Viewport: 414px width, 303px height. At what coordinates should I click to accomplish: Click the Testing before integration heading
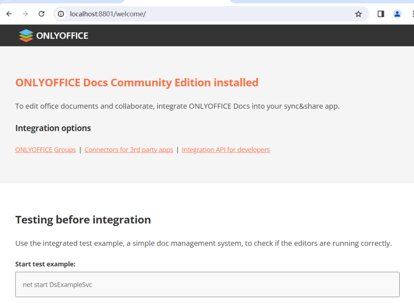[83, 220]
